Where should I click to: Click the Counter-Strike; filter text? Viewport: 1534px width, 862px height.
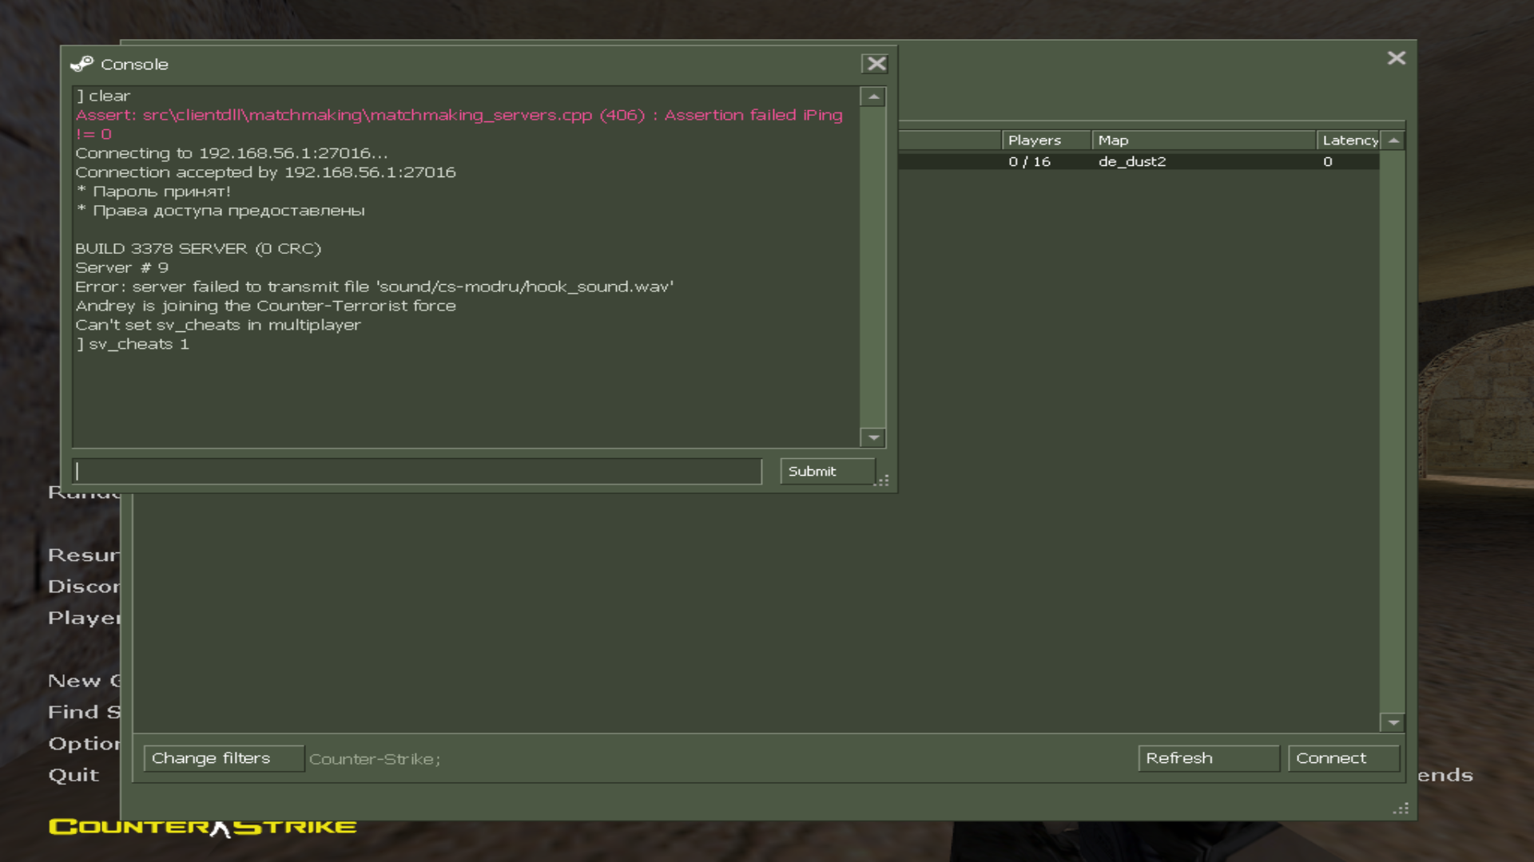click(x=375, y=759)
